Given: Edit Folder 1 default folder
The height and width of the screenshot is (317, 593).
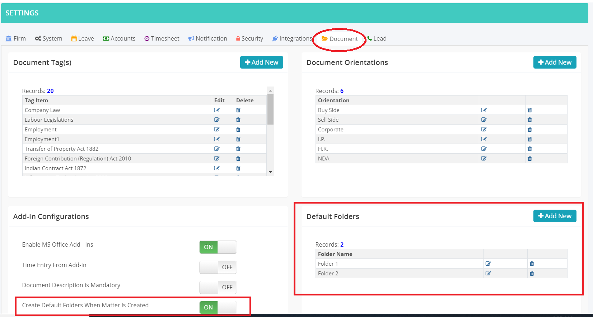Looking at the screenshot, I should tap(488, 264).
